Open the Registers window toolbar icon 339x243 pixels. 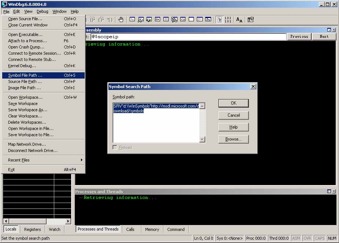158,19
